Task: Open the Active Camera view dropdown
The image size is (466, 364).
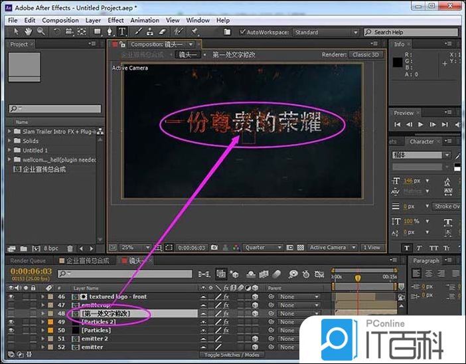Action: 331,248
